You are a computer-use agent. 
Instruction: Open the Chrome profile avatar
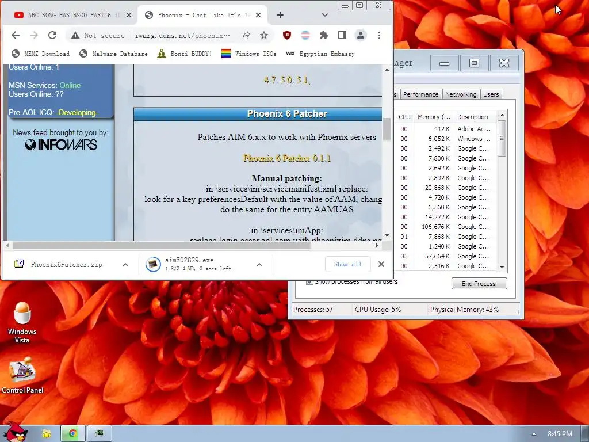pyautogui.click(x=360, y=35)
